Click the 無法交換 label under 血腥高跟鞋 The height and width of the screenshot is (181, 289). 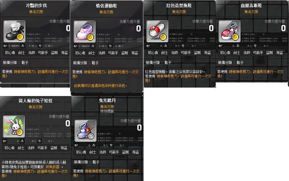(251, 12)
